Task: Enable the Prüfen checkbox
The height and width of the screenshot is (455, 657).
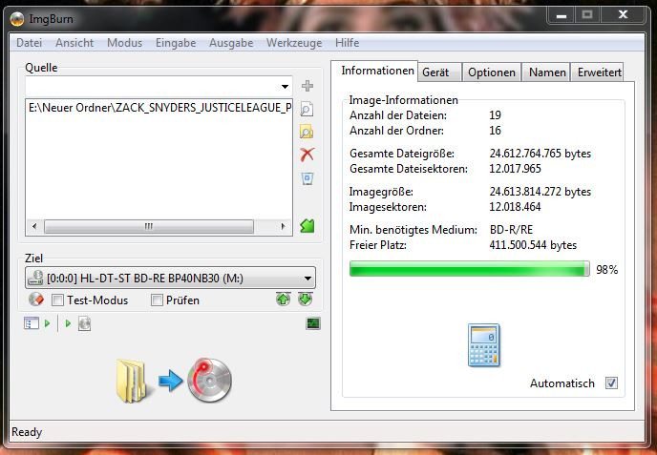Action: point(157,300)
